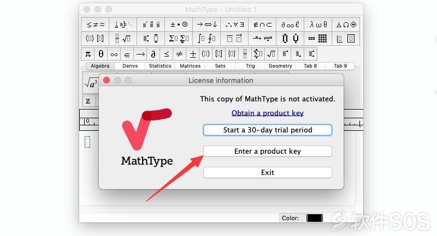The height and width of the screenshot is (236, 437).
Task: Insert the square root template in small bar
Action: pos(271,54)
